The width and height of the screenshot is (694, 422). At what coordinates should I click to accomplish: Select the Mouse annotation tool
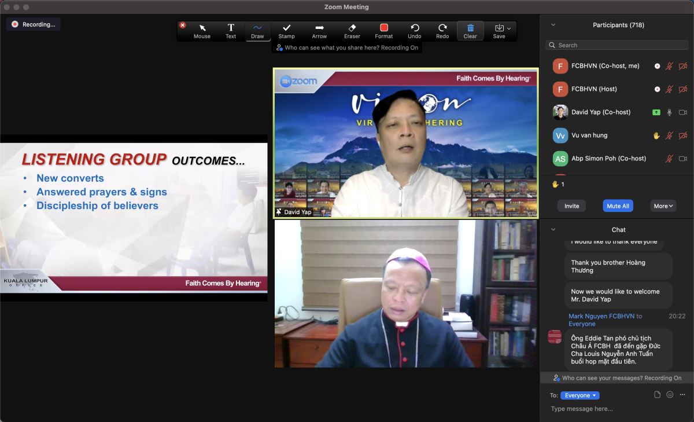click(x=202, y=31)
